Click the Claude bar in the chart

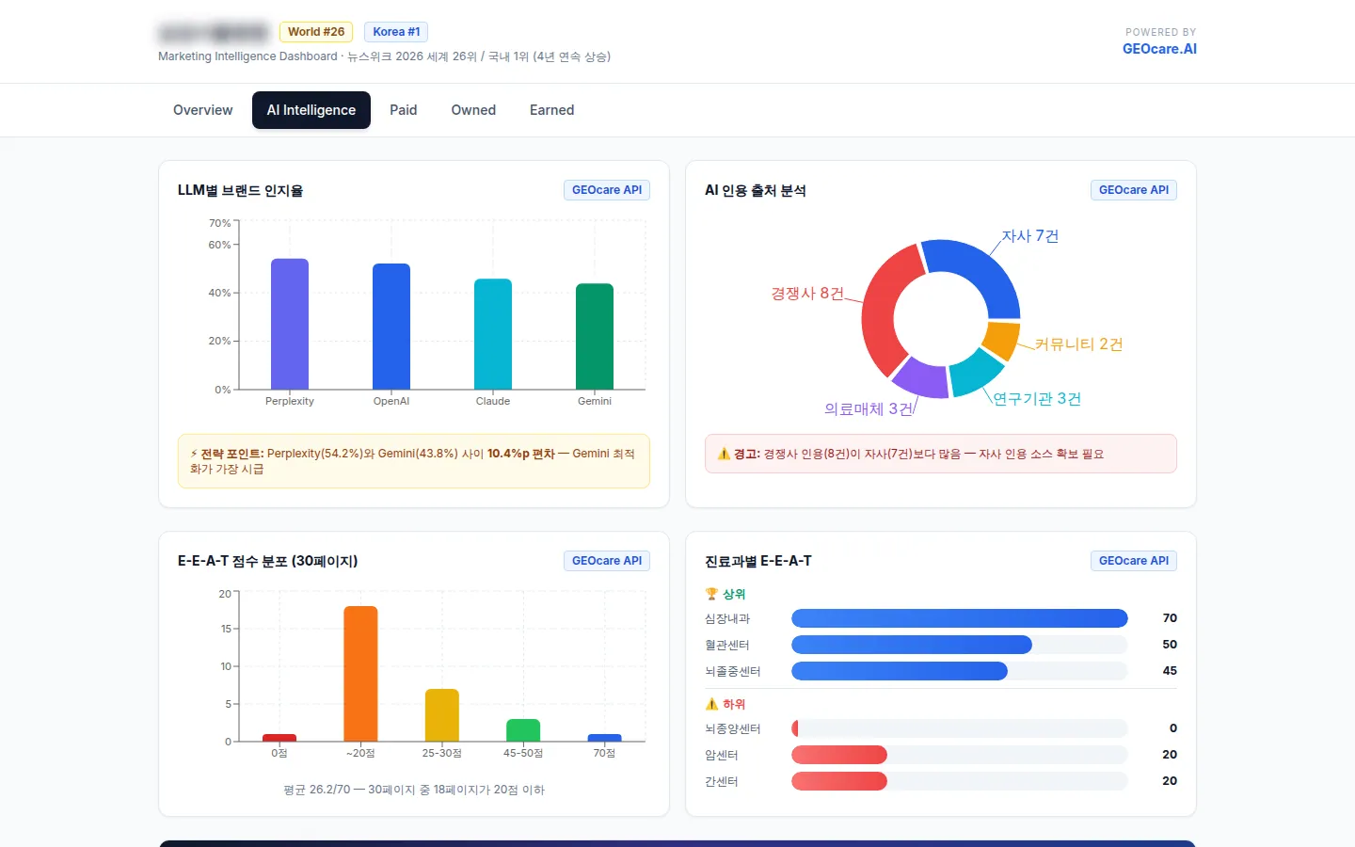pyautogui.click(x=493, y=334)
